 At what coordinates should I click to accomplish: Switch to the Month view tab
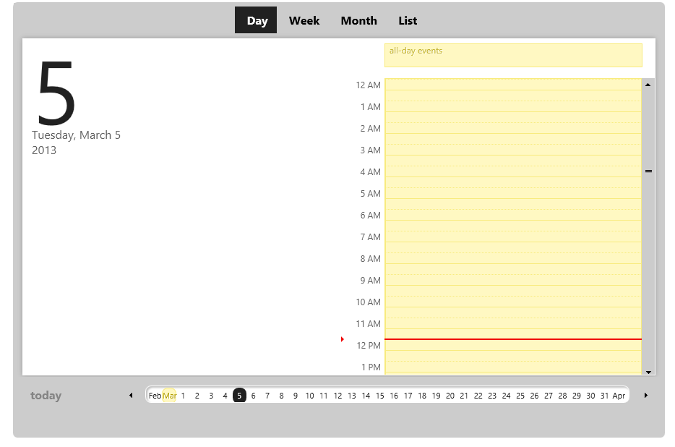tap(358, 20)
